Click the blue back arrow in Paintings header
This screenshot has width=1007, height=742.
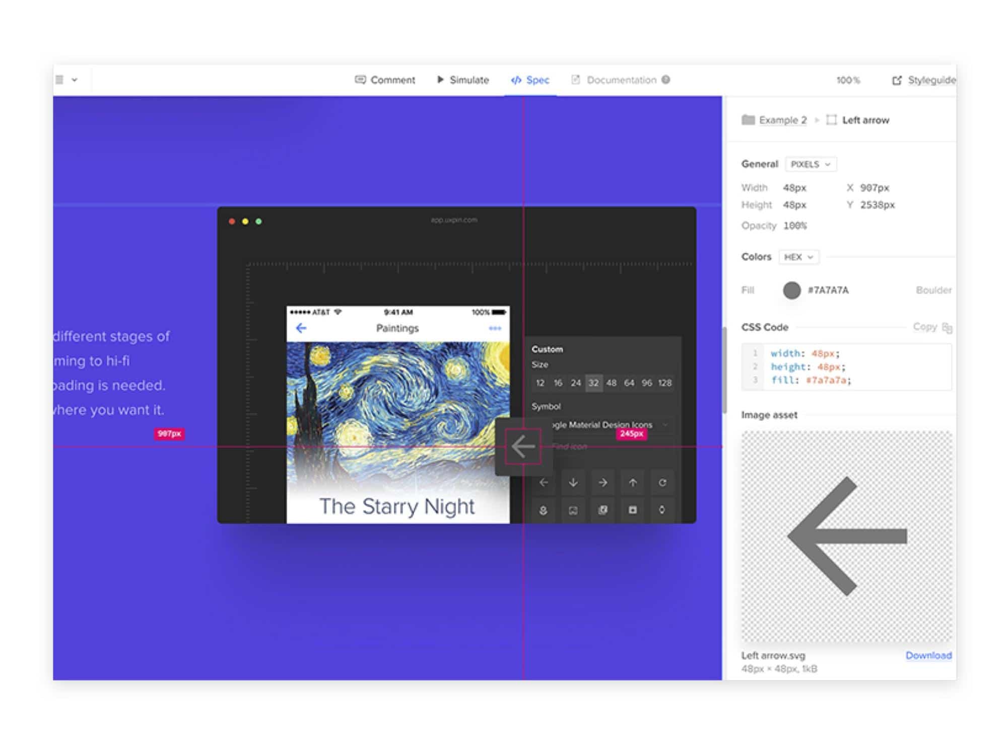coord(301,328)
